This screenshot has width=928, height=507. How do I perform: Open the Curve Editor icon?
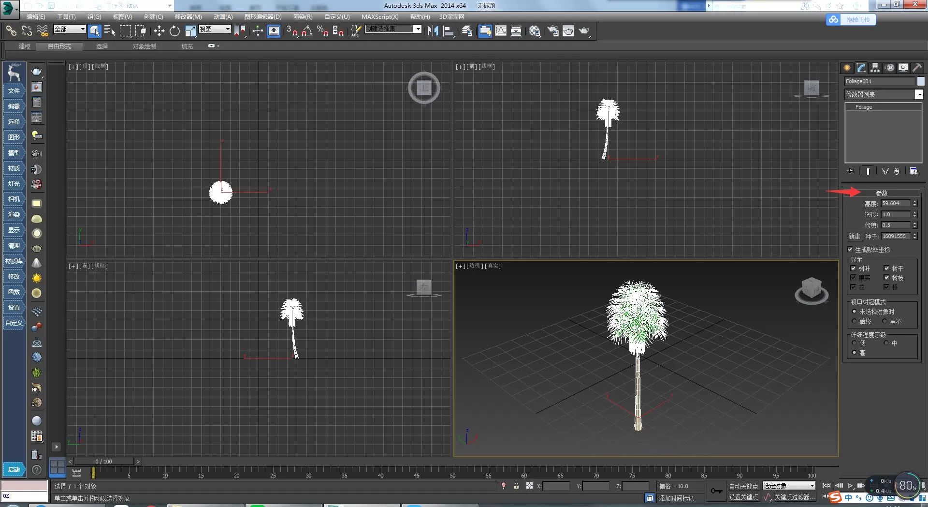tap(501, 31)
